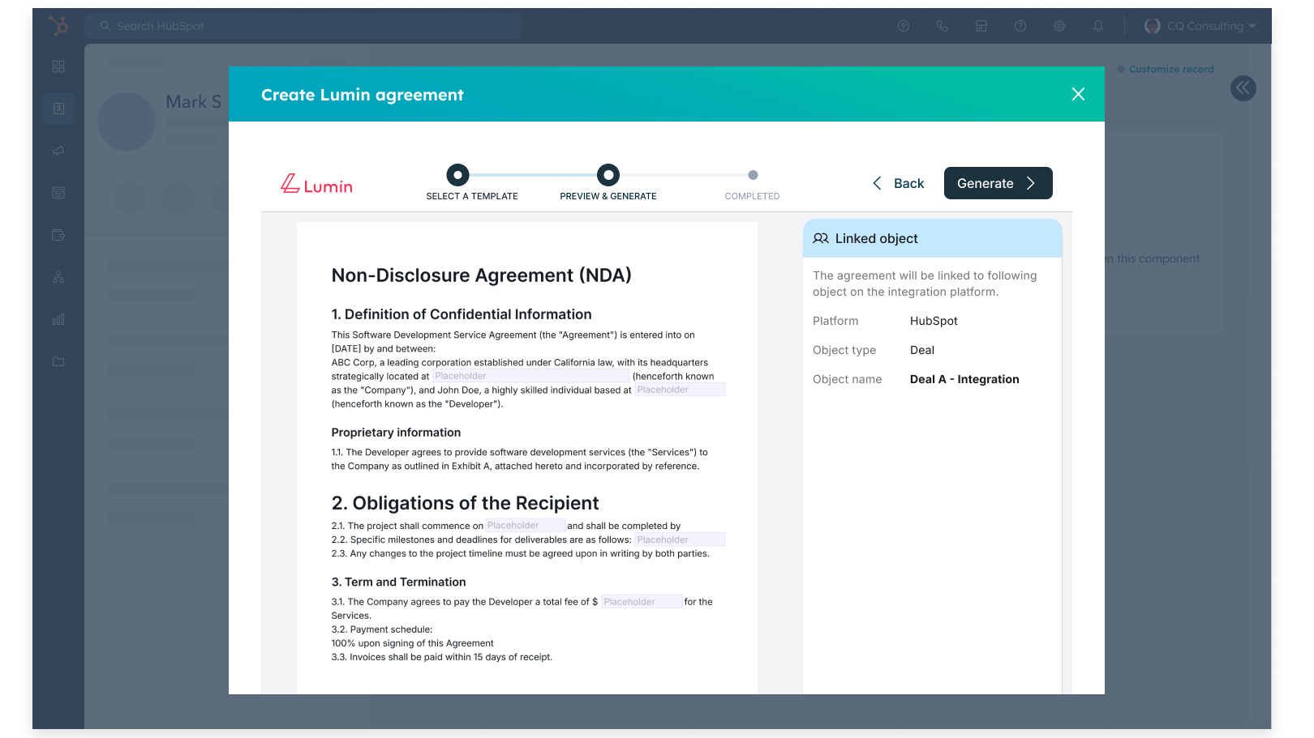The width and height of the screenshot is (1314, 738).
Task: Fill placeholder after 'deliverables are as follows'
Action: pyautogui.click(x=680, y=540)
